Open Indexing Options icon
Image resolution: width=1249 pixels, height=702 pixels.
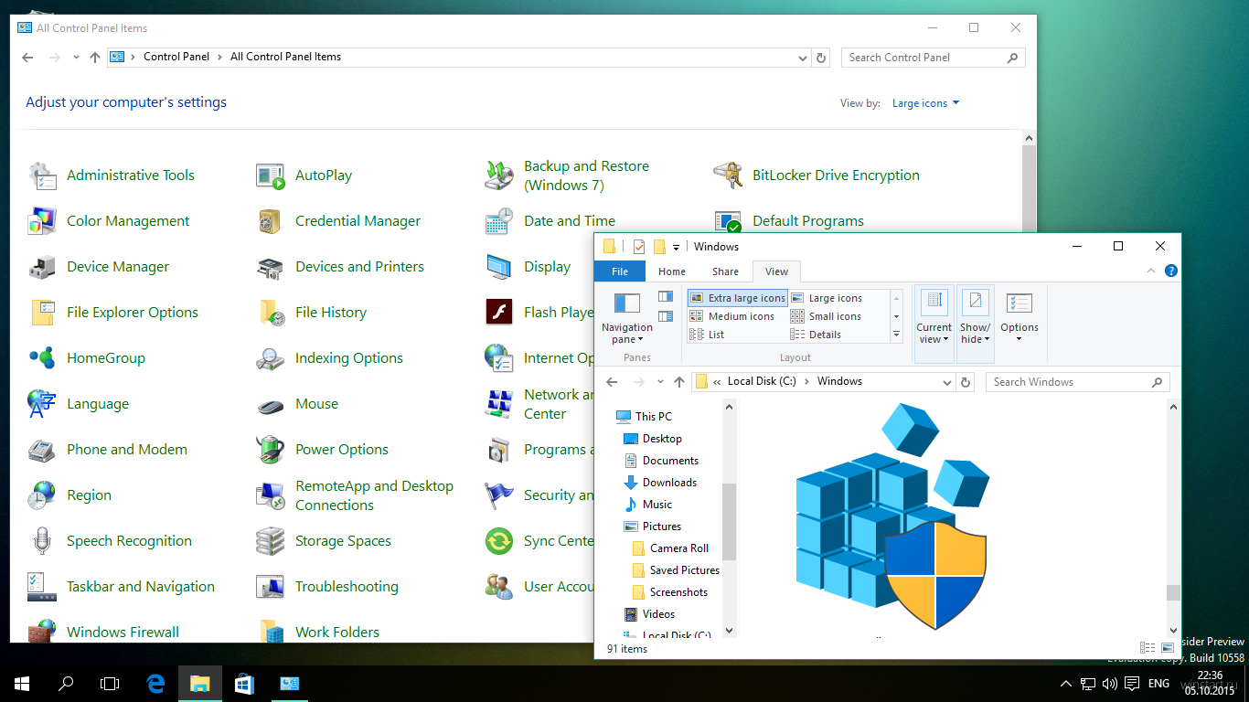pyautogui.click(x=271, y=358)
